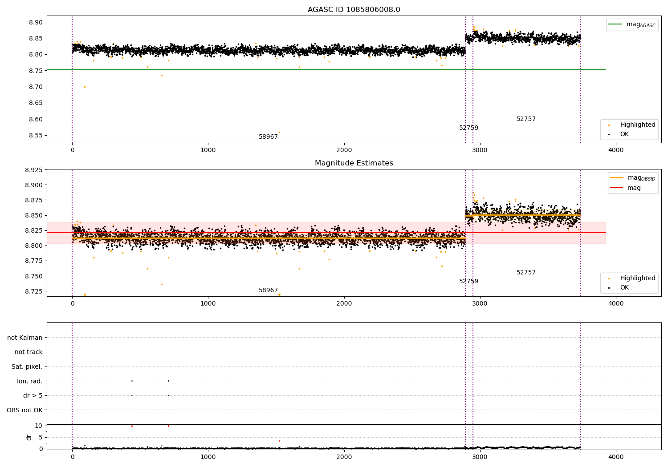
Task: Click y-axis tick '8.825' in middle plot
Action: (33, 230)
